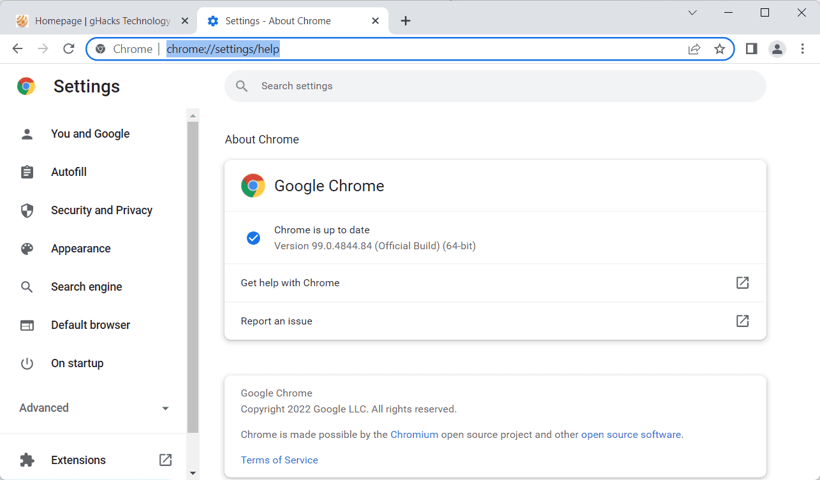The image size is (820, 480).
Task: Click the magnifier icon in Search settings
Action: pos(242,86)
